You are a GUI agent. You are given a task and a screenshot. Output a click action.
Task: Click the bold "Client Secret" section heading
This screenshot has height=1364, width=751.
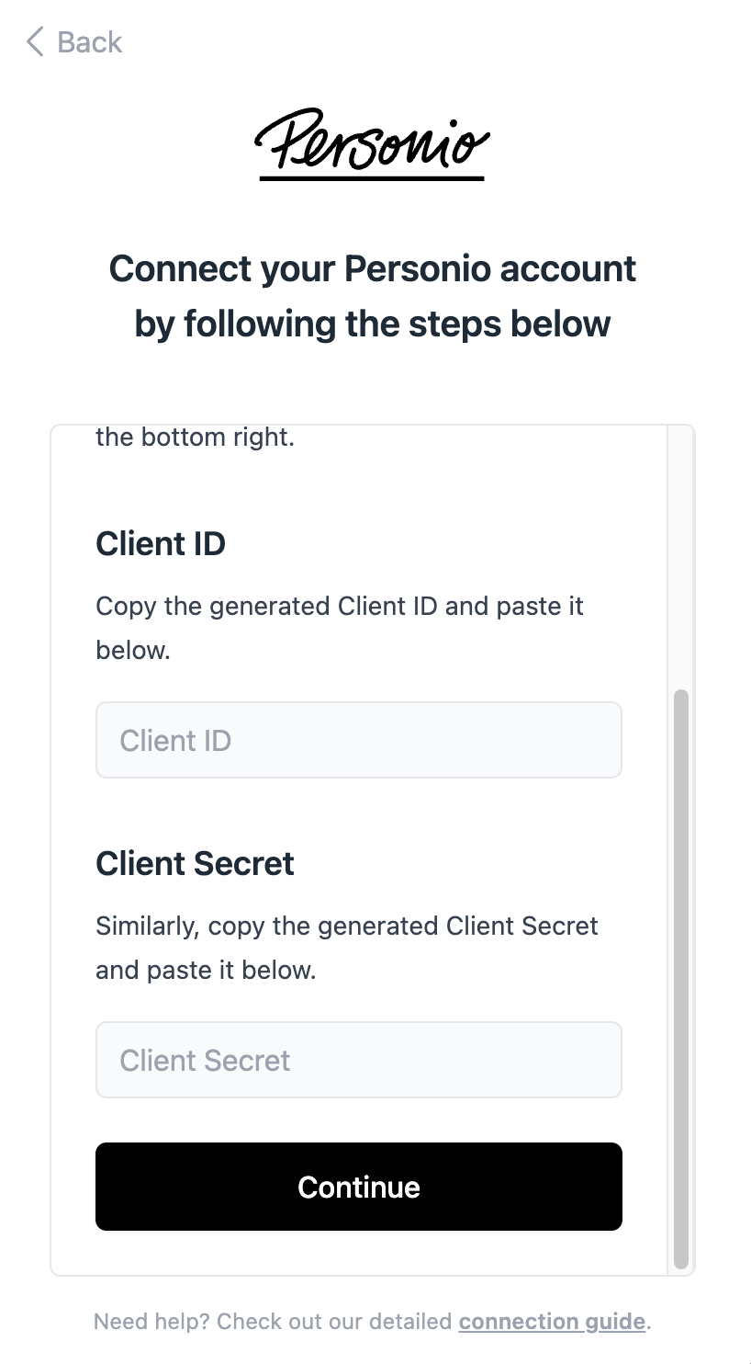pos(195,864)
